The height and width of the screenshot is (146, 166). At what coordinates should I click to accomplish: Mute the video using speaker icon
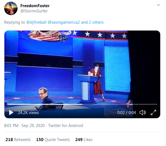(142, 112)
